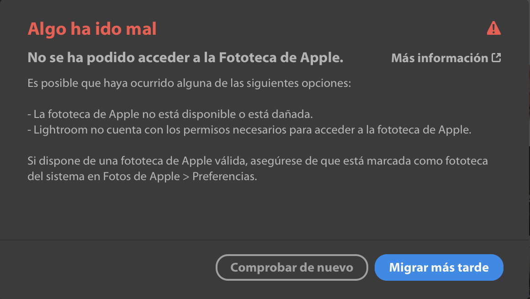Click Comprobar de nuevo to recheck access
The height and width of the screenshot is (299, 530).
[291, 267]
